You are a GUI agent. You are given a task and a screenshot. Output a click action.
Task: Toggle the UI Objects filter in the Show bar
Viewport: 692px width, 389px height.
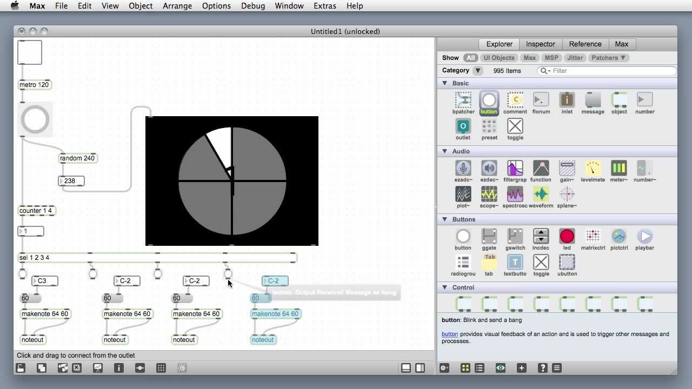coord(498,58)
